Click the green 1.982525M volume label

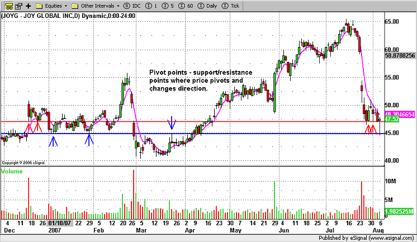399,211
